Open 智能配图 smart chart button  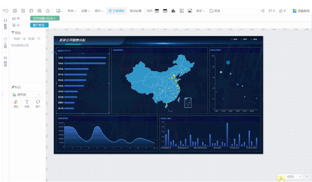301,11
